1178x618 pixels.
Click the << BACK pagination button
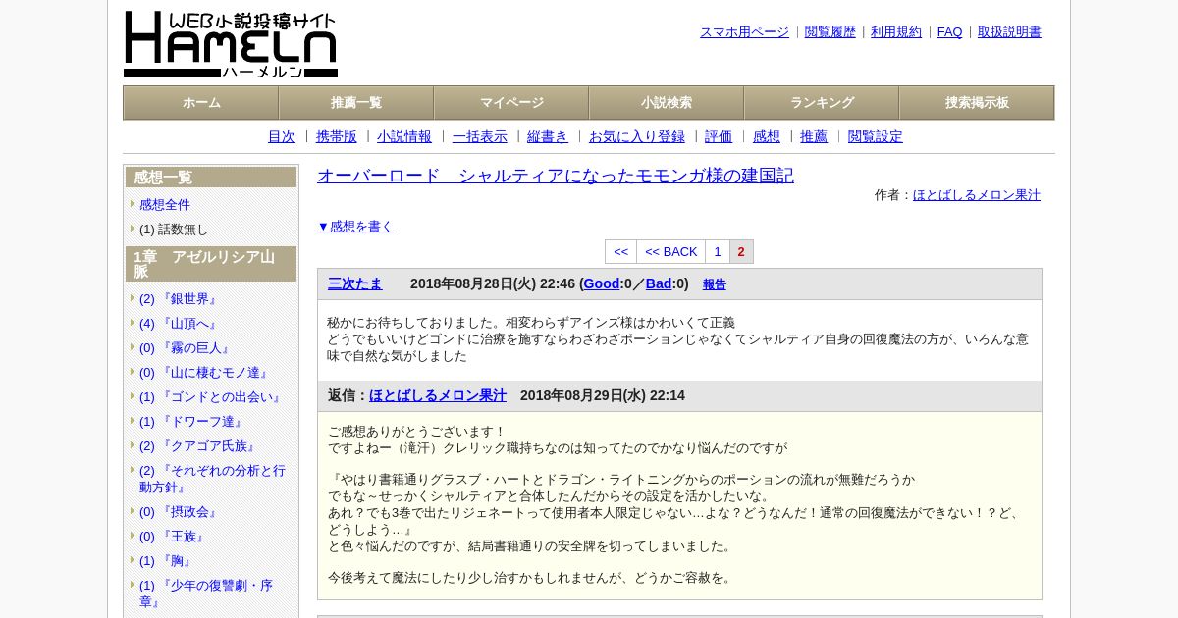coord(670,252)
